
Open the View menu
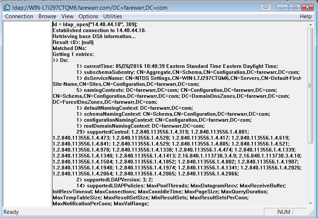(67, 16)
